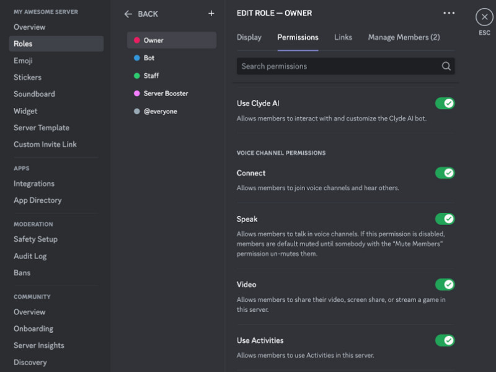This screenshot has width=496, height=372.
Task: Close settings with the ESC X button
Action: tap(484, 17)
